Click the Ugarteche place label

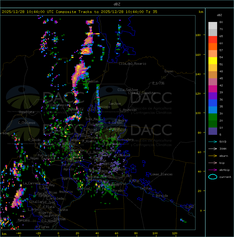69,178
